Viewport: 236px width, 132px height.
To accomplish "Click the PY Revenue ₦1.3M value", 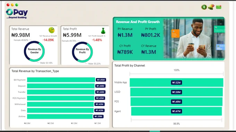I will coord(125,35).
